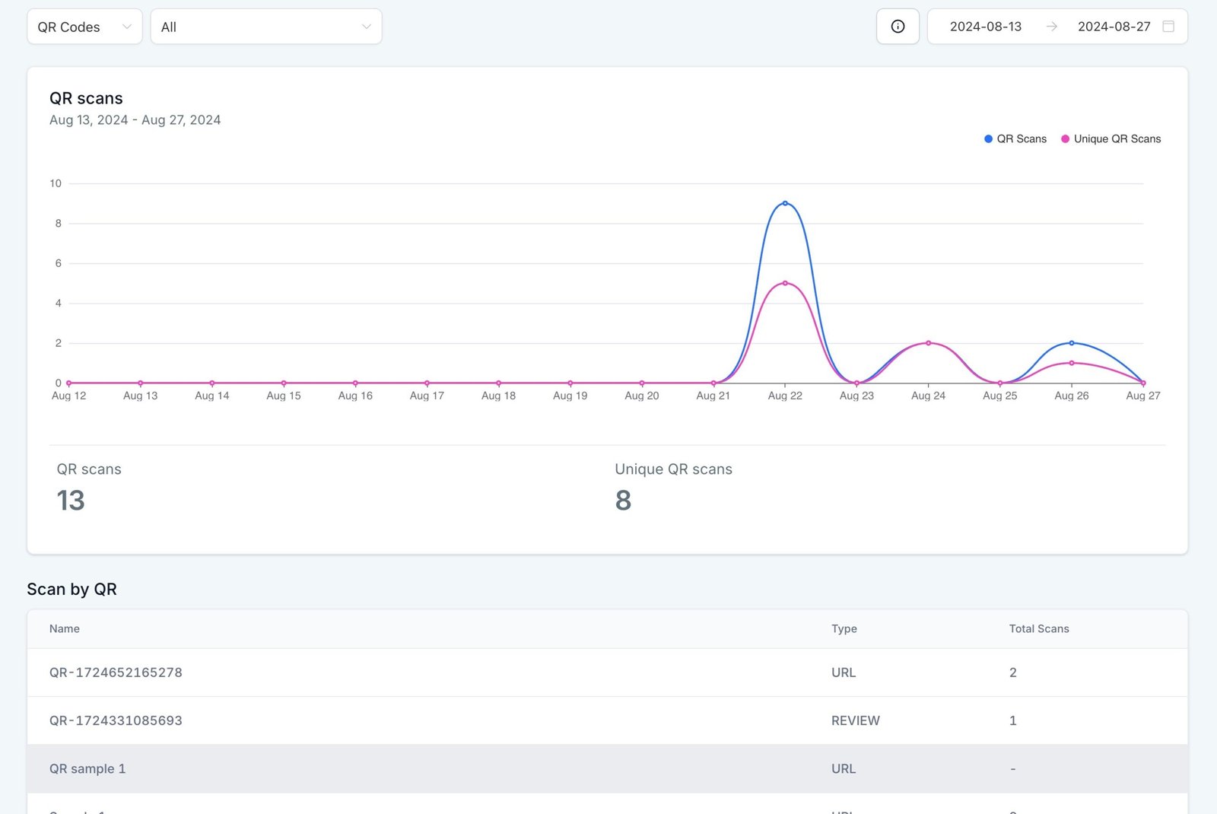The image size is (1217, 814).
Task: Click the Aug 24 data point on chart
Action: [x=928, y=343]
